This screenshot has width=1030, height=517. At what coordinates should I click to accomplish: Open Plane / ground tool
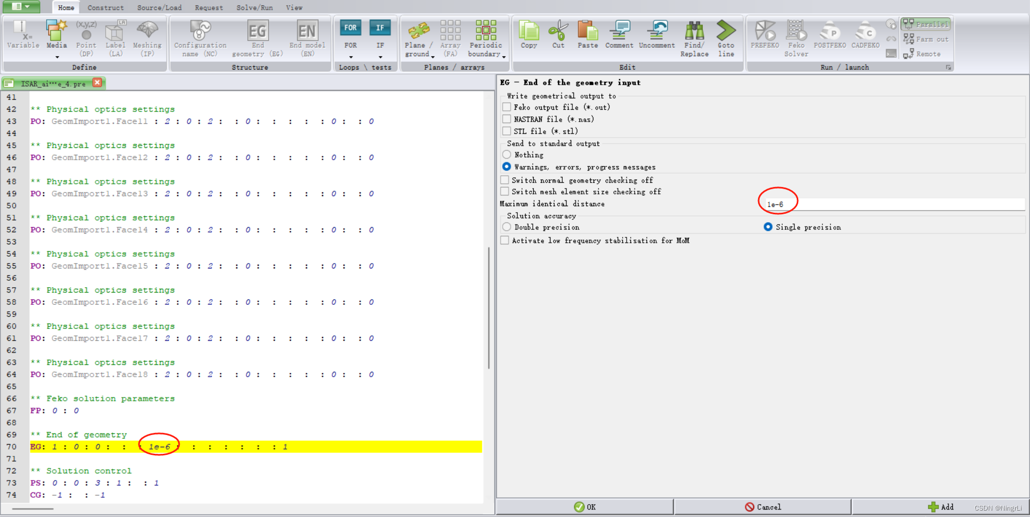[x=418, y=38]
